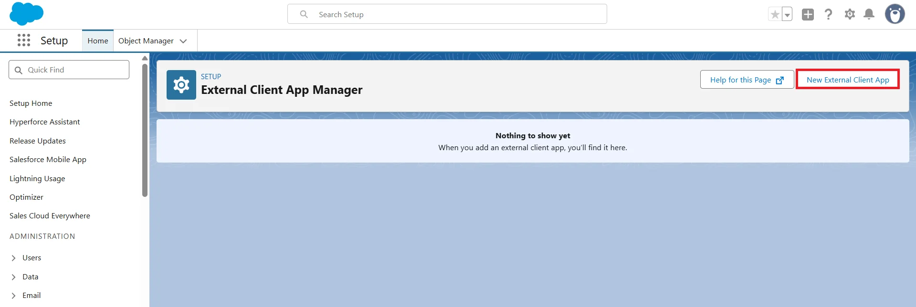Focus the Quick Find search box

tap(69, 70)
